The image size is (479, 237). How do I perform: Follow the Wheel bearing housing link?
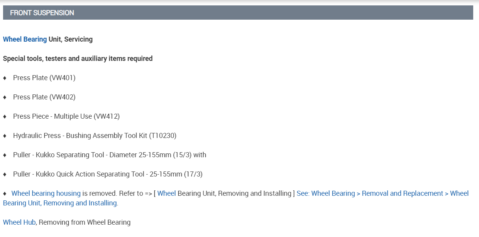coord(46,193)
